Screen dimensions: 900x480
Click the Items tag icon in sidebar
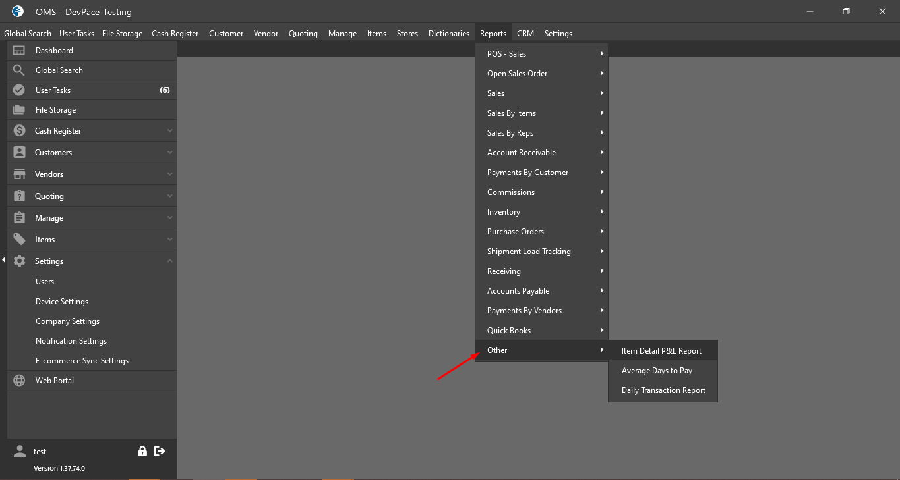coord(19,240)
